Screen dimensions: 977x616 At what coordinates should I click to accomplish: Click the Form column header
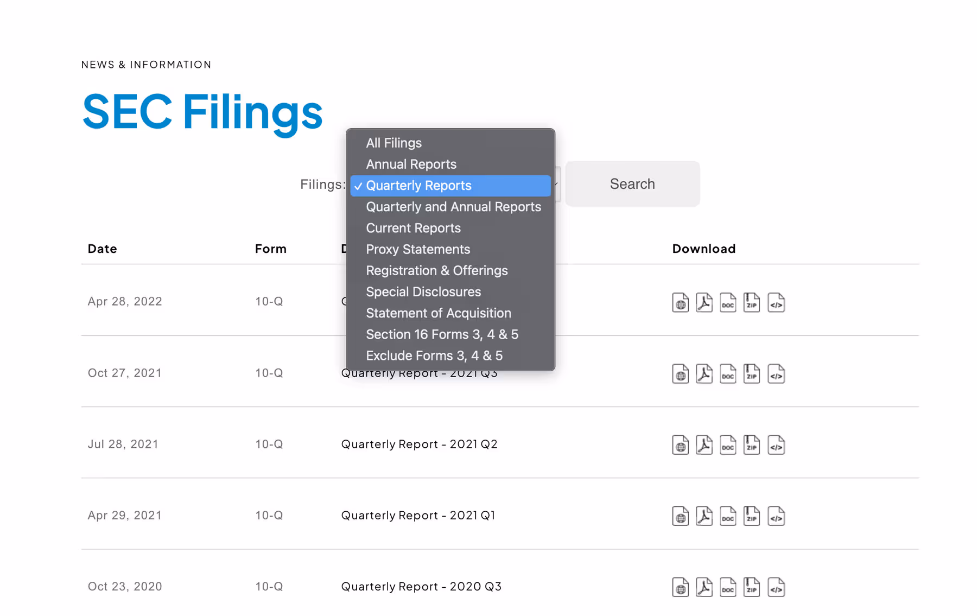(271, 249)
